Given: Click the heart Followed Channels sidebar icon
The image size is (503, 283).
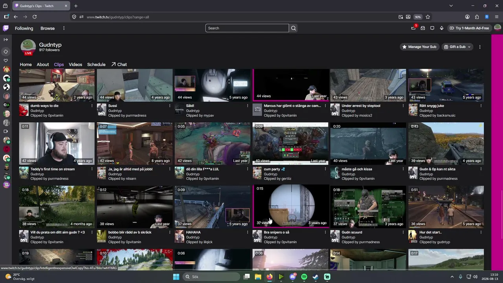Looking at the screenshot, I should point(6,61).
